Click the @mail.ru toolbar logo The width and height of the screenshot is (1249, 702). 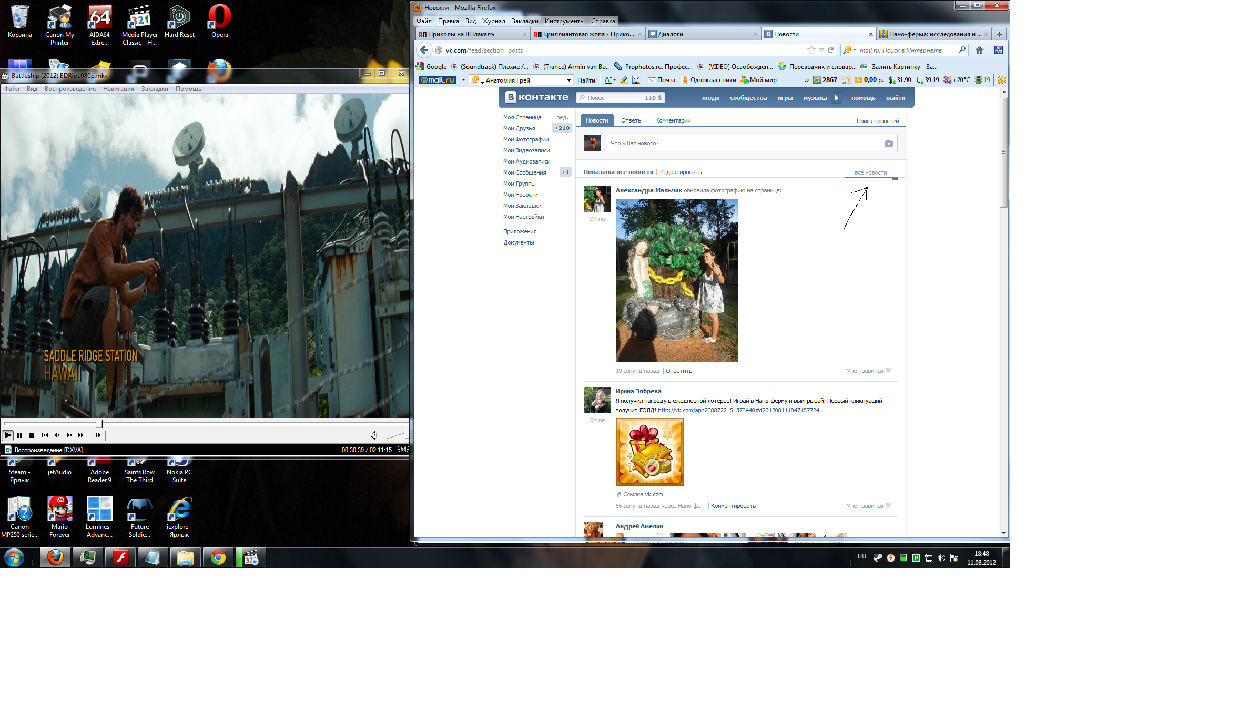pos(438,80)
